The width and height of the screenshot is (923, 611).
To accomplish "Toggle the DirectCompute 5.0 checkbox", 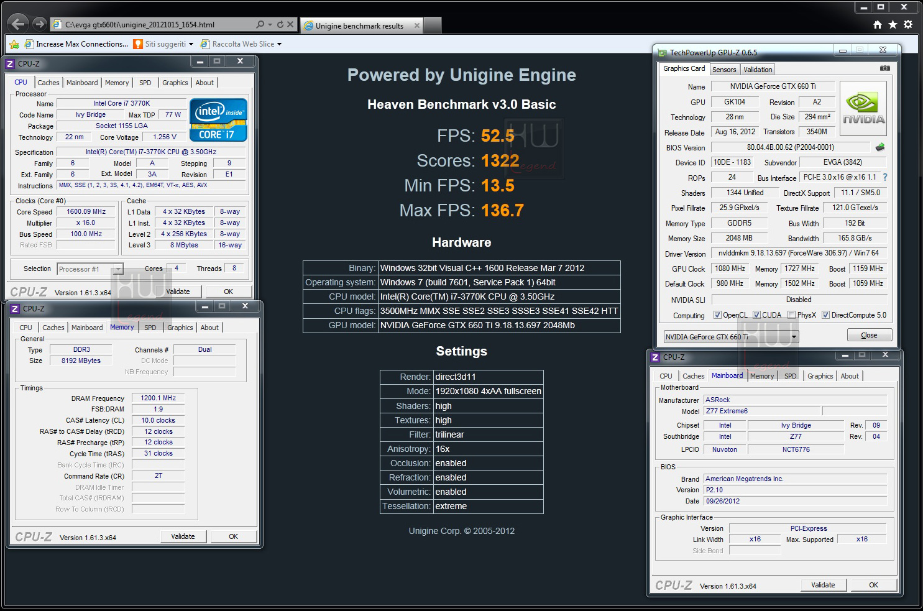I will click(825, 315).
